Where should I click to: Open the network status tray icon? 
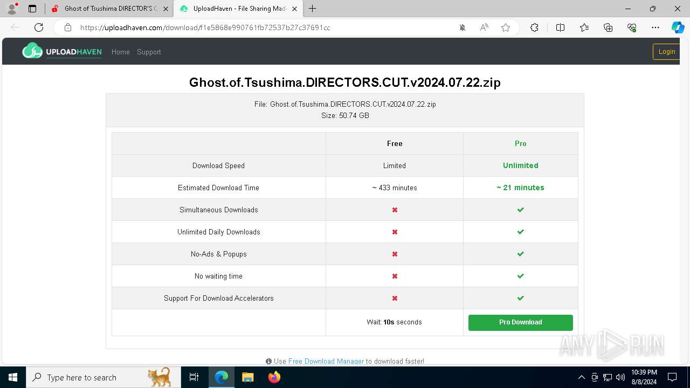pyautogui.click(x=608, y=377)
